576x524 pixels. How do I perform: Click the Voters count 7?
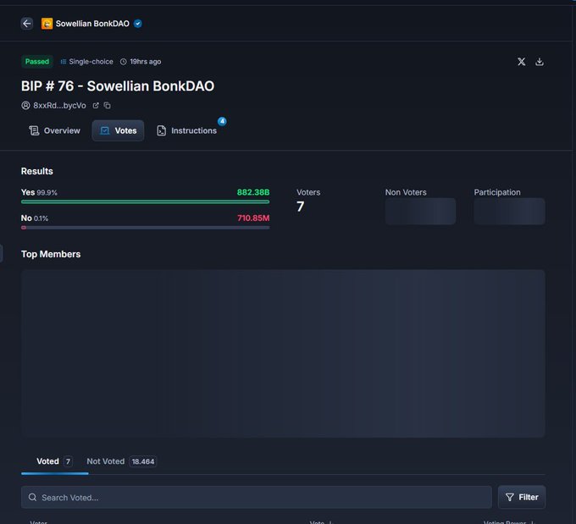point(300,207)
